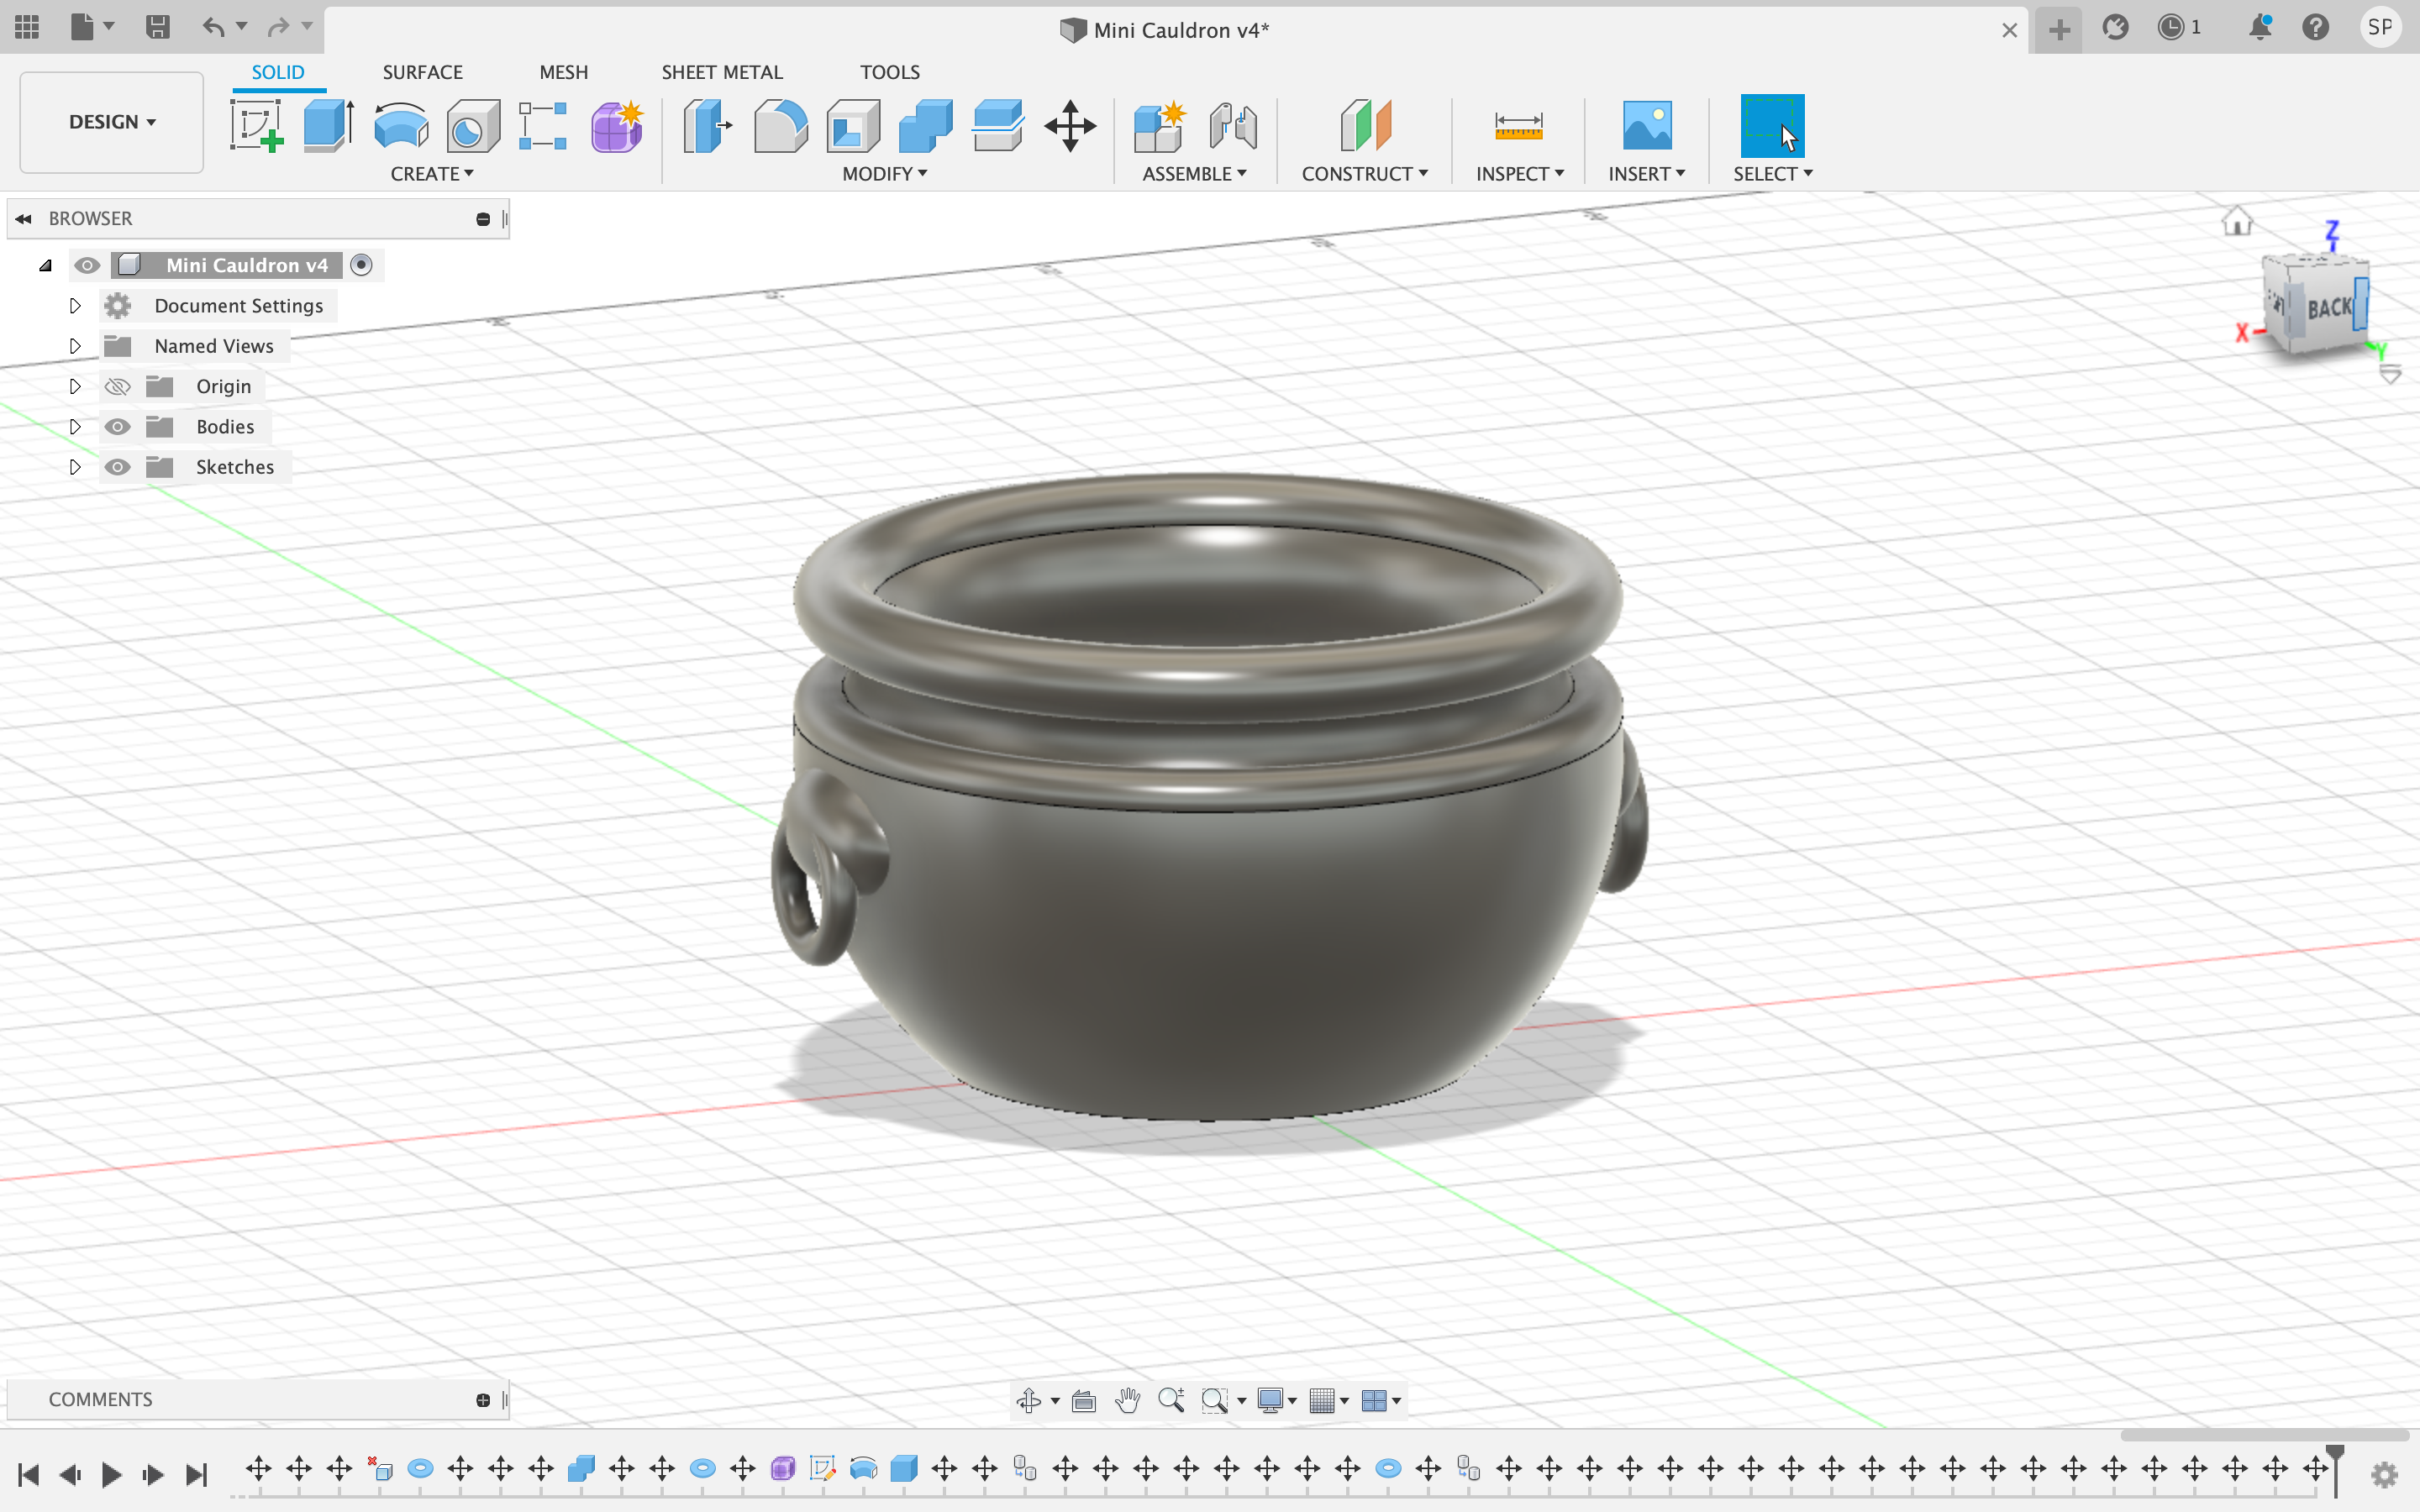Viewport: 2420px width, 1512px height.
Task: Open the Measure tool
Action: [x=1518, y=126]
